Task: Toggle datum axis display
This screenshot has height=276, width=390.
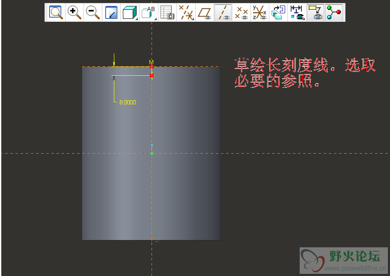Action: (223, 12)
